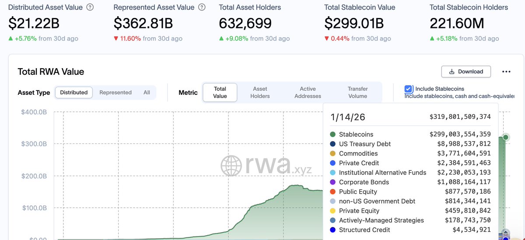
Task: Switch metric to Total Value
Action: click(220, 92)
